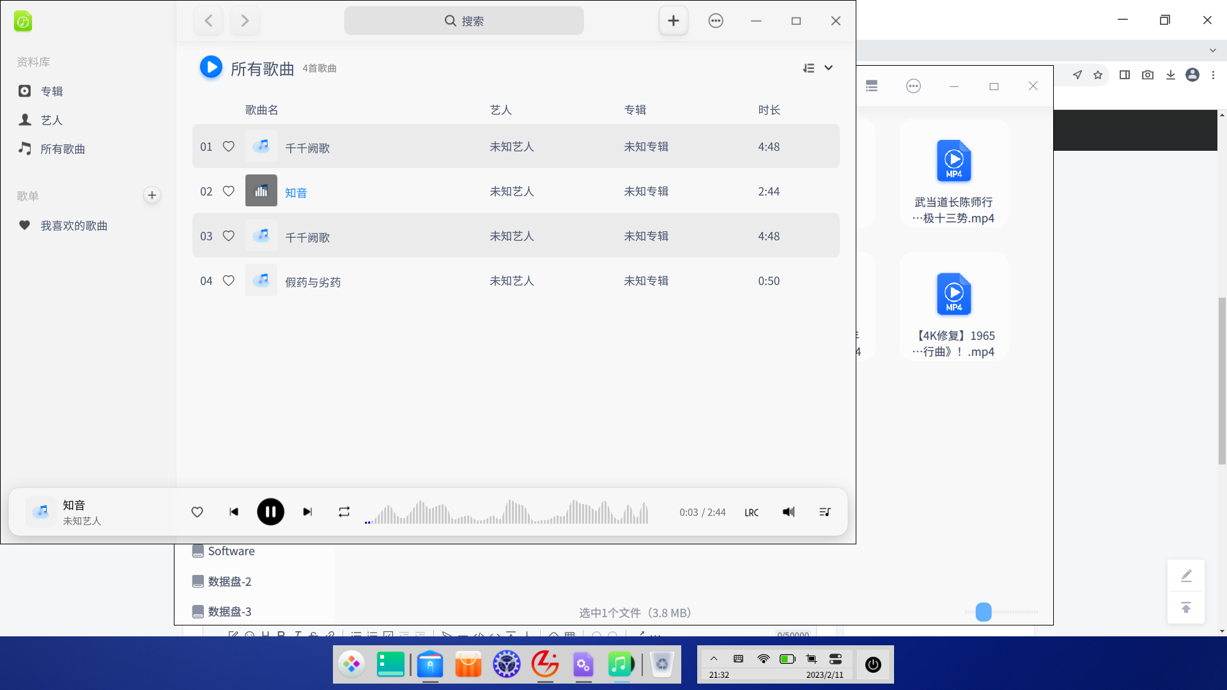Toggle the loop playback mode

coord(344,512)
